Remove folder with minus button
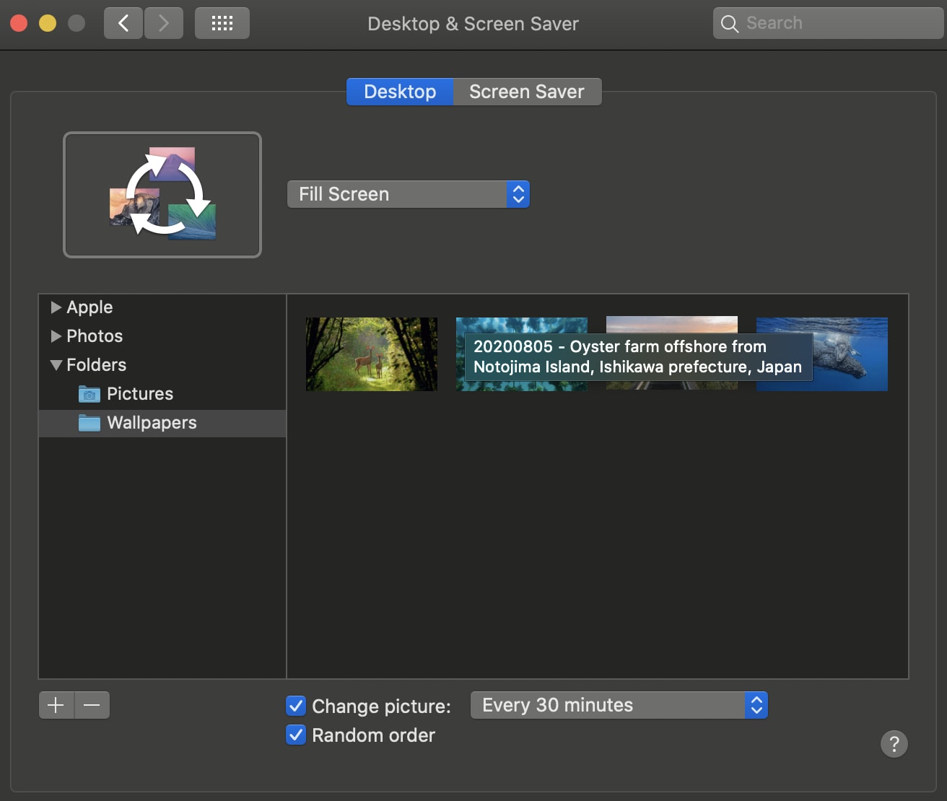 click(x=92, y=705)
